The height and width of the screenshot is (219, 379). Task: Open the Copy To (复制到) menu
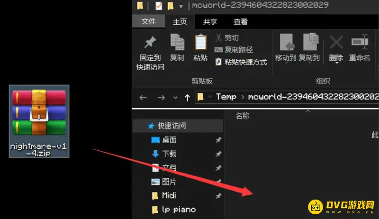click(309, 48)
